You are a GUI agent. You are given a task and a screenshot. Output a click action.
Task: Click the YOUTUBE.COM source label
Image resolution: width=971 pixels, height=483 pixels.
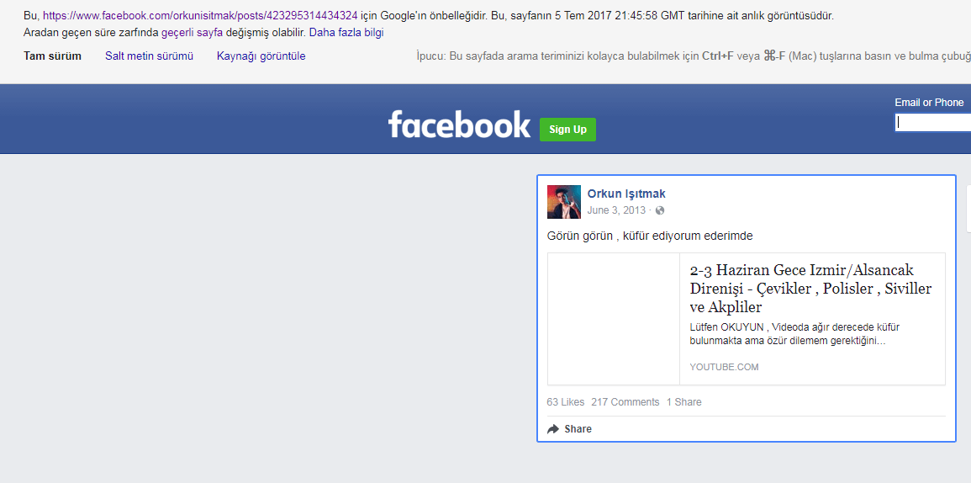pos(724,367)
